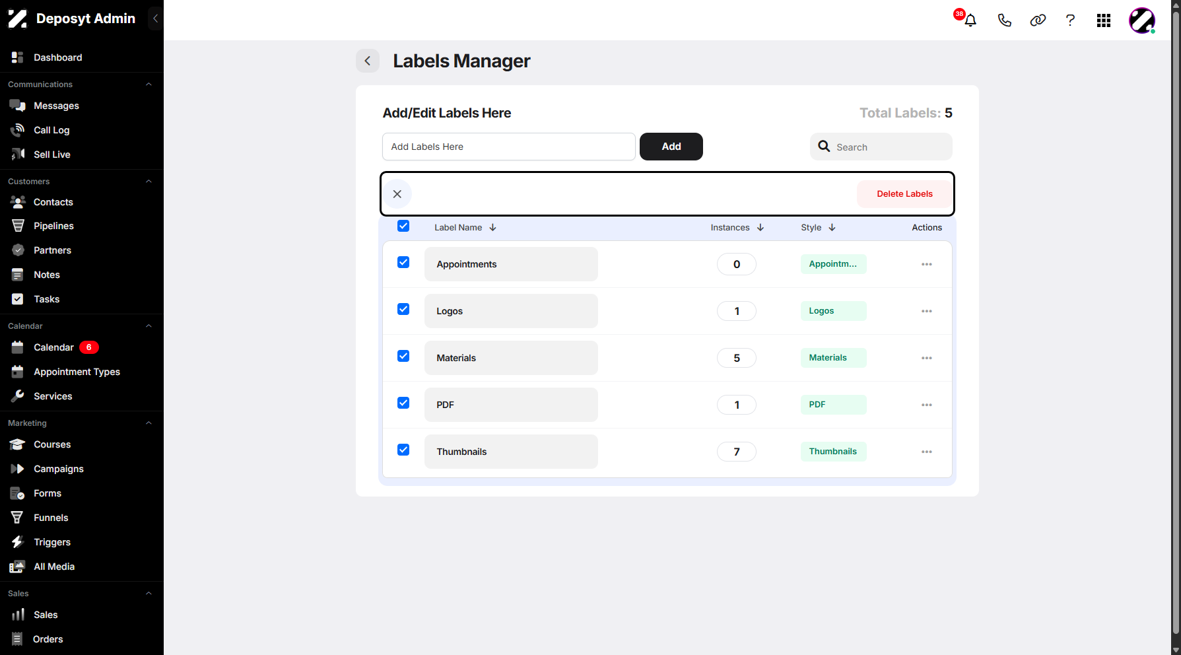This screenshot has width=1181, height=655.
Task: Open actions menu for Thumbnails row
Action: tap(927, 452)
